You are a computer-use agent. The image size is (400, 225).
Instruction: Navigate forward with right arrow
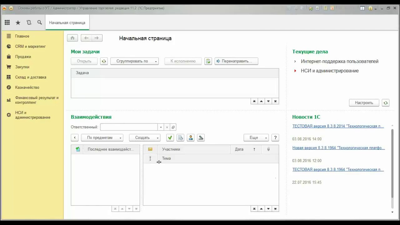(x=97, y=38)
